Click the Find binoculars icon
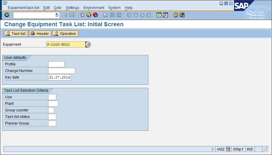272x155 pixels. coord(112,15)
